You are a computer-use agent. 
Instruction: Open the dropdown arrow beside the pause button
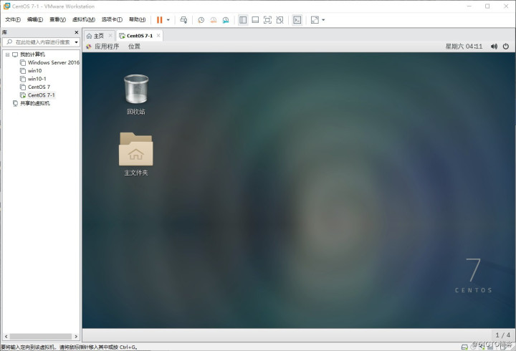click(x=168, y=20)
